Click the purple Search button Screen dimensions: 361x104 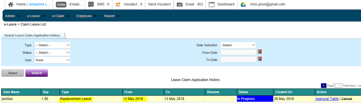[37, 73]
